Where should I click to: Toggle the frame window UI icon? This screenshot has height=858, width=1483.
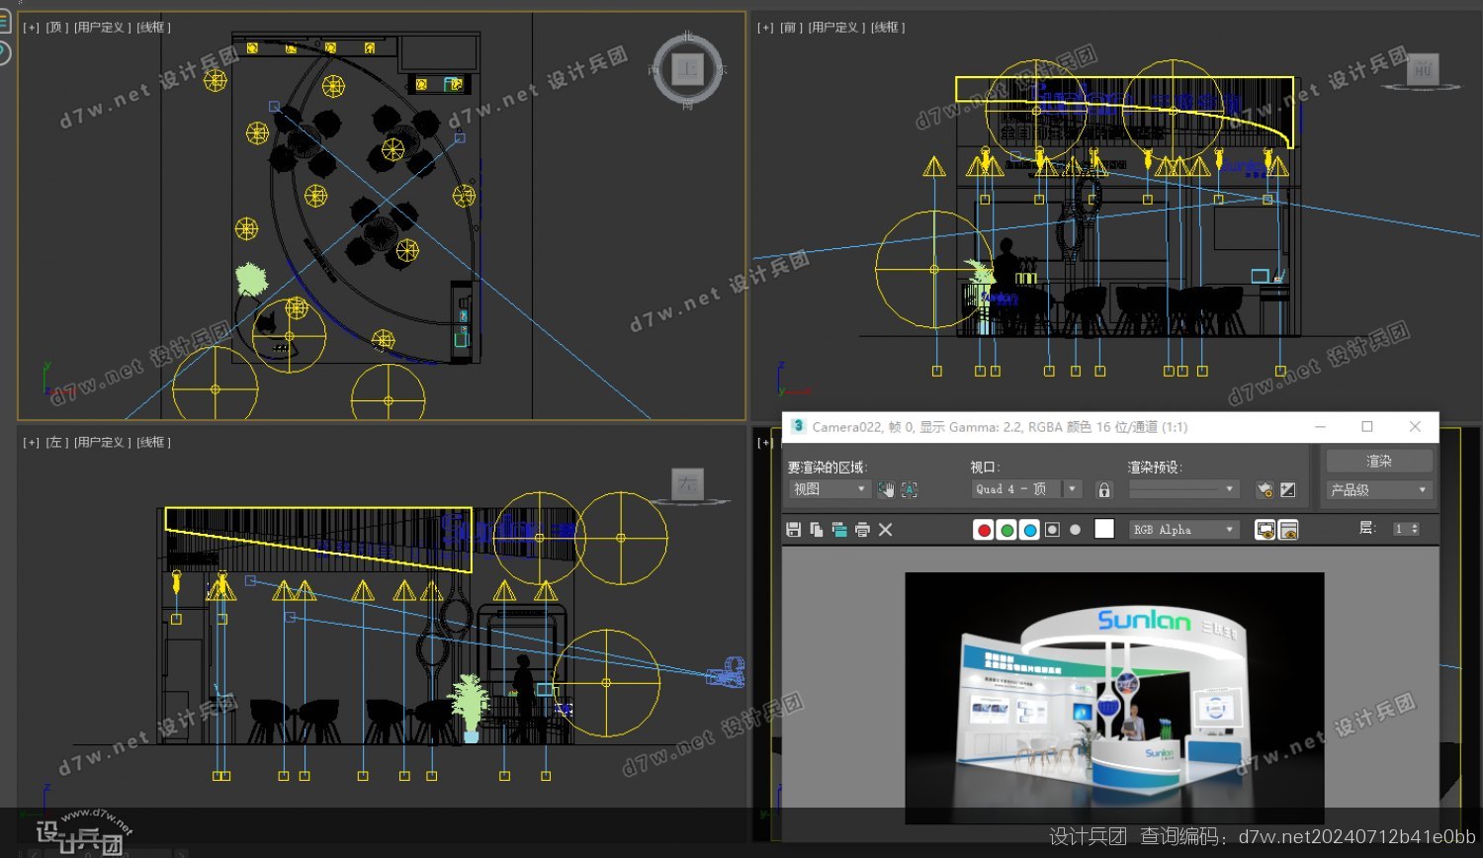(x=1288, y=530)
